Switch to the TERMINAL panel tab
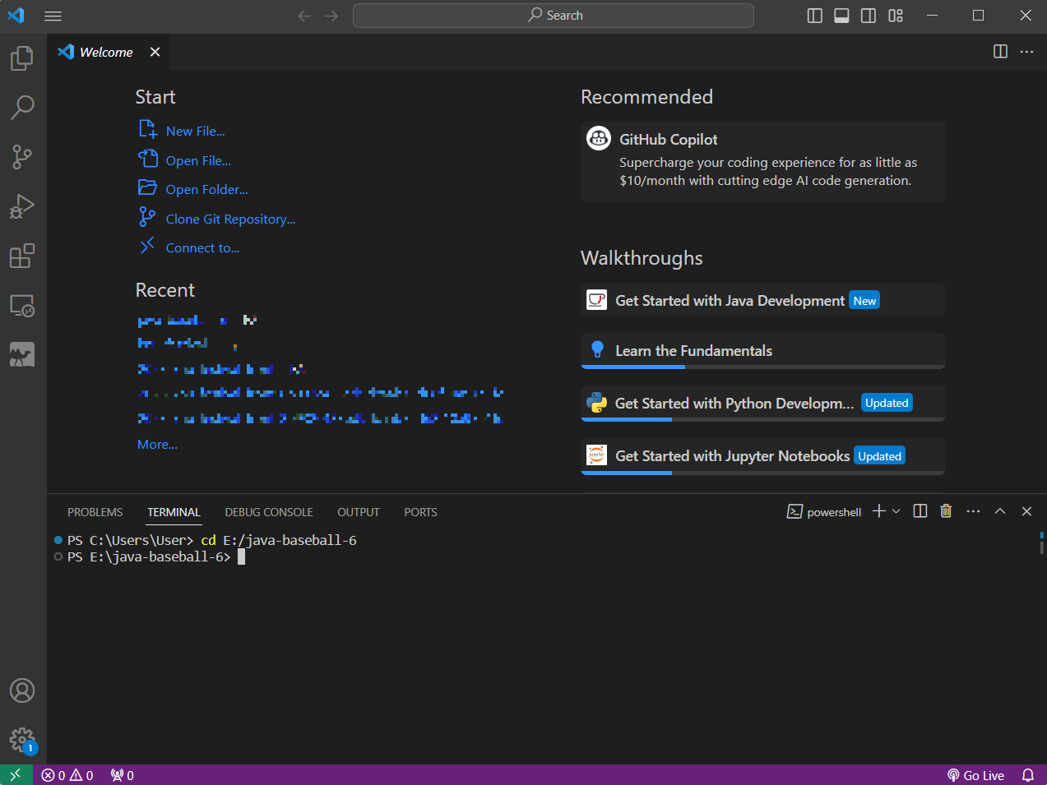 point(174,512)
